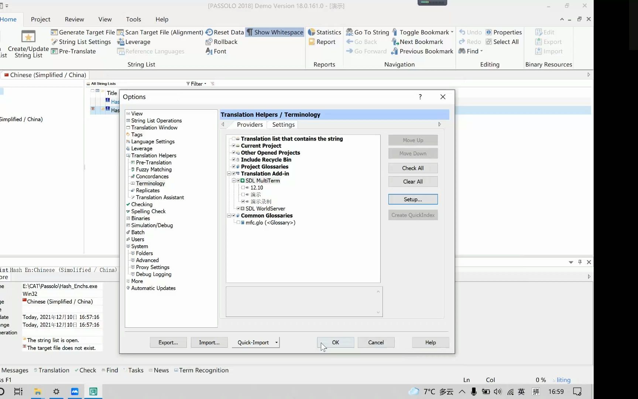The image size is (638, 399).
Task: Click the Passolo taskbar icon
Action: pyautogui.click(x=93, y=392)
